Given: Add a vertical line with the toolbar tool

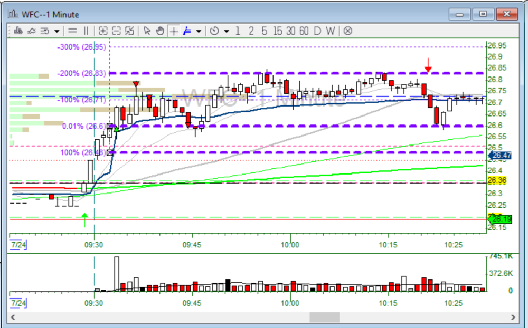Looking at the screenshot, I should point(87,31).
